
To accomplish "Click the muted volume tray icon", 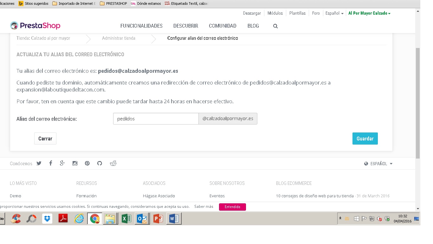I will [x=379, y=219].
